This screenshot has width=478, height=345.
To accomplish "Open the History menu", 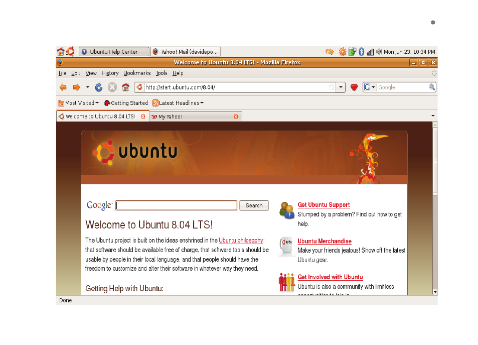I will click(110, 73).
